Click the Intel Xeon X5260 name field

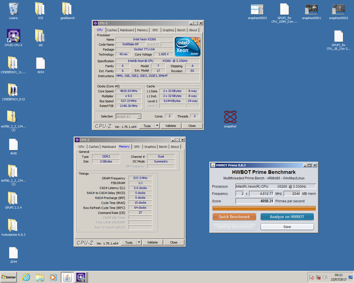click(x=144, y=39)
